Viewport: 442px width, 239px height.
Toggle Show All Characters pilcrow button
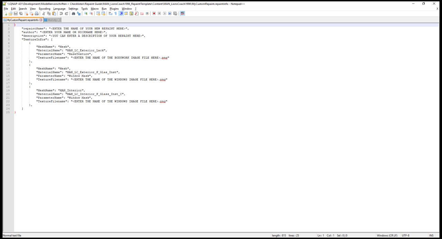(x=116, y=13)
